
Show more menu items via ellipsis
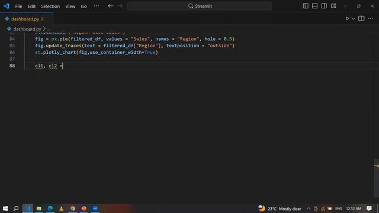click(96, 6)
